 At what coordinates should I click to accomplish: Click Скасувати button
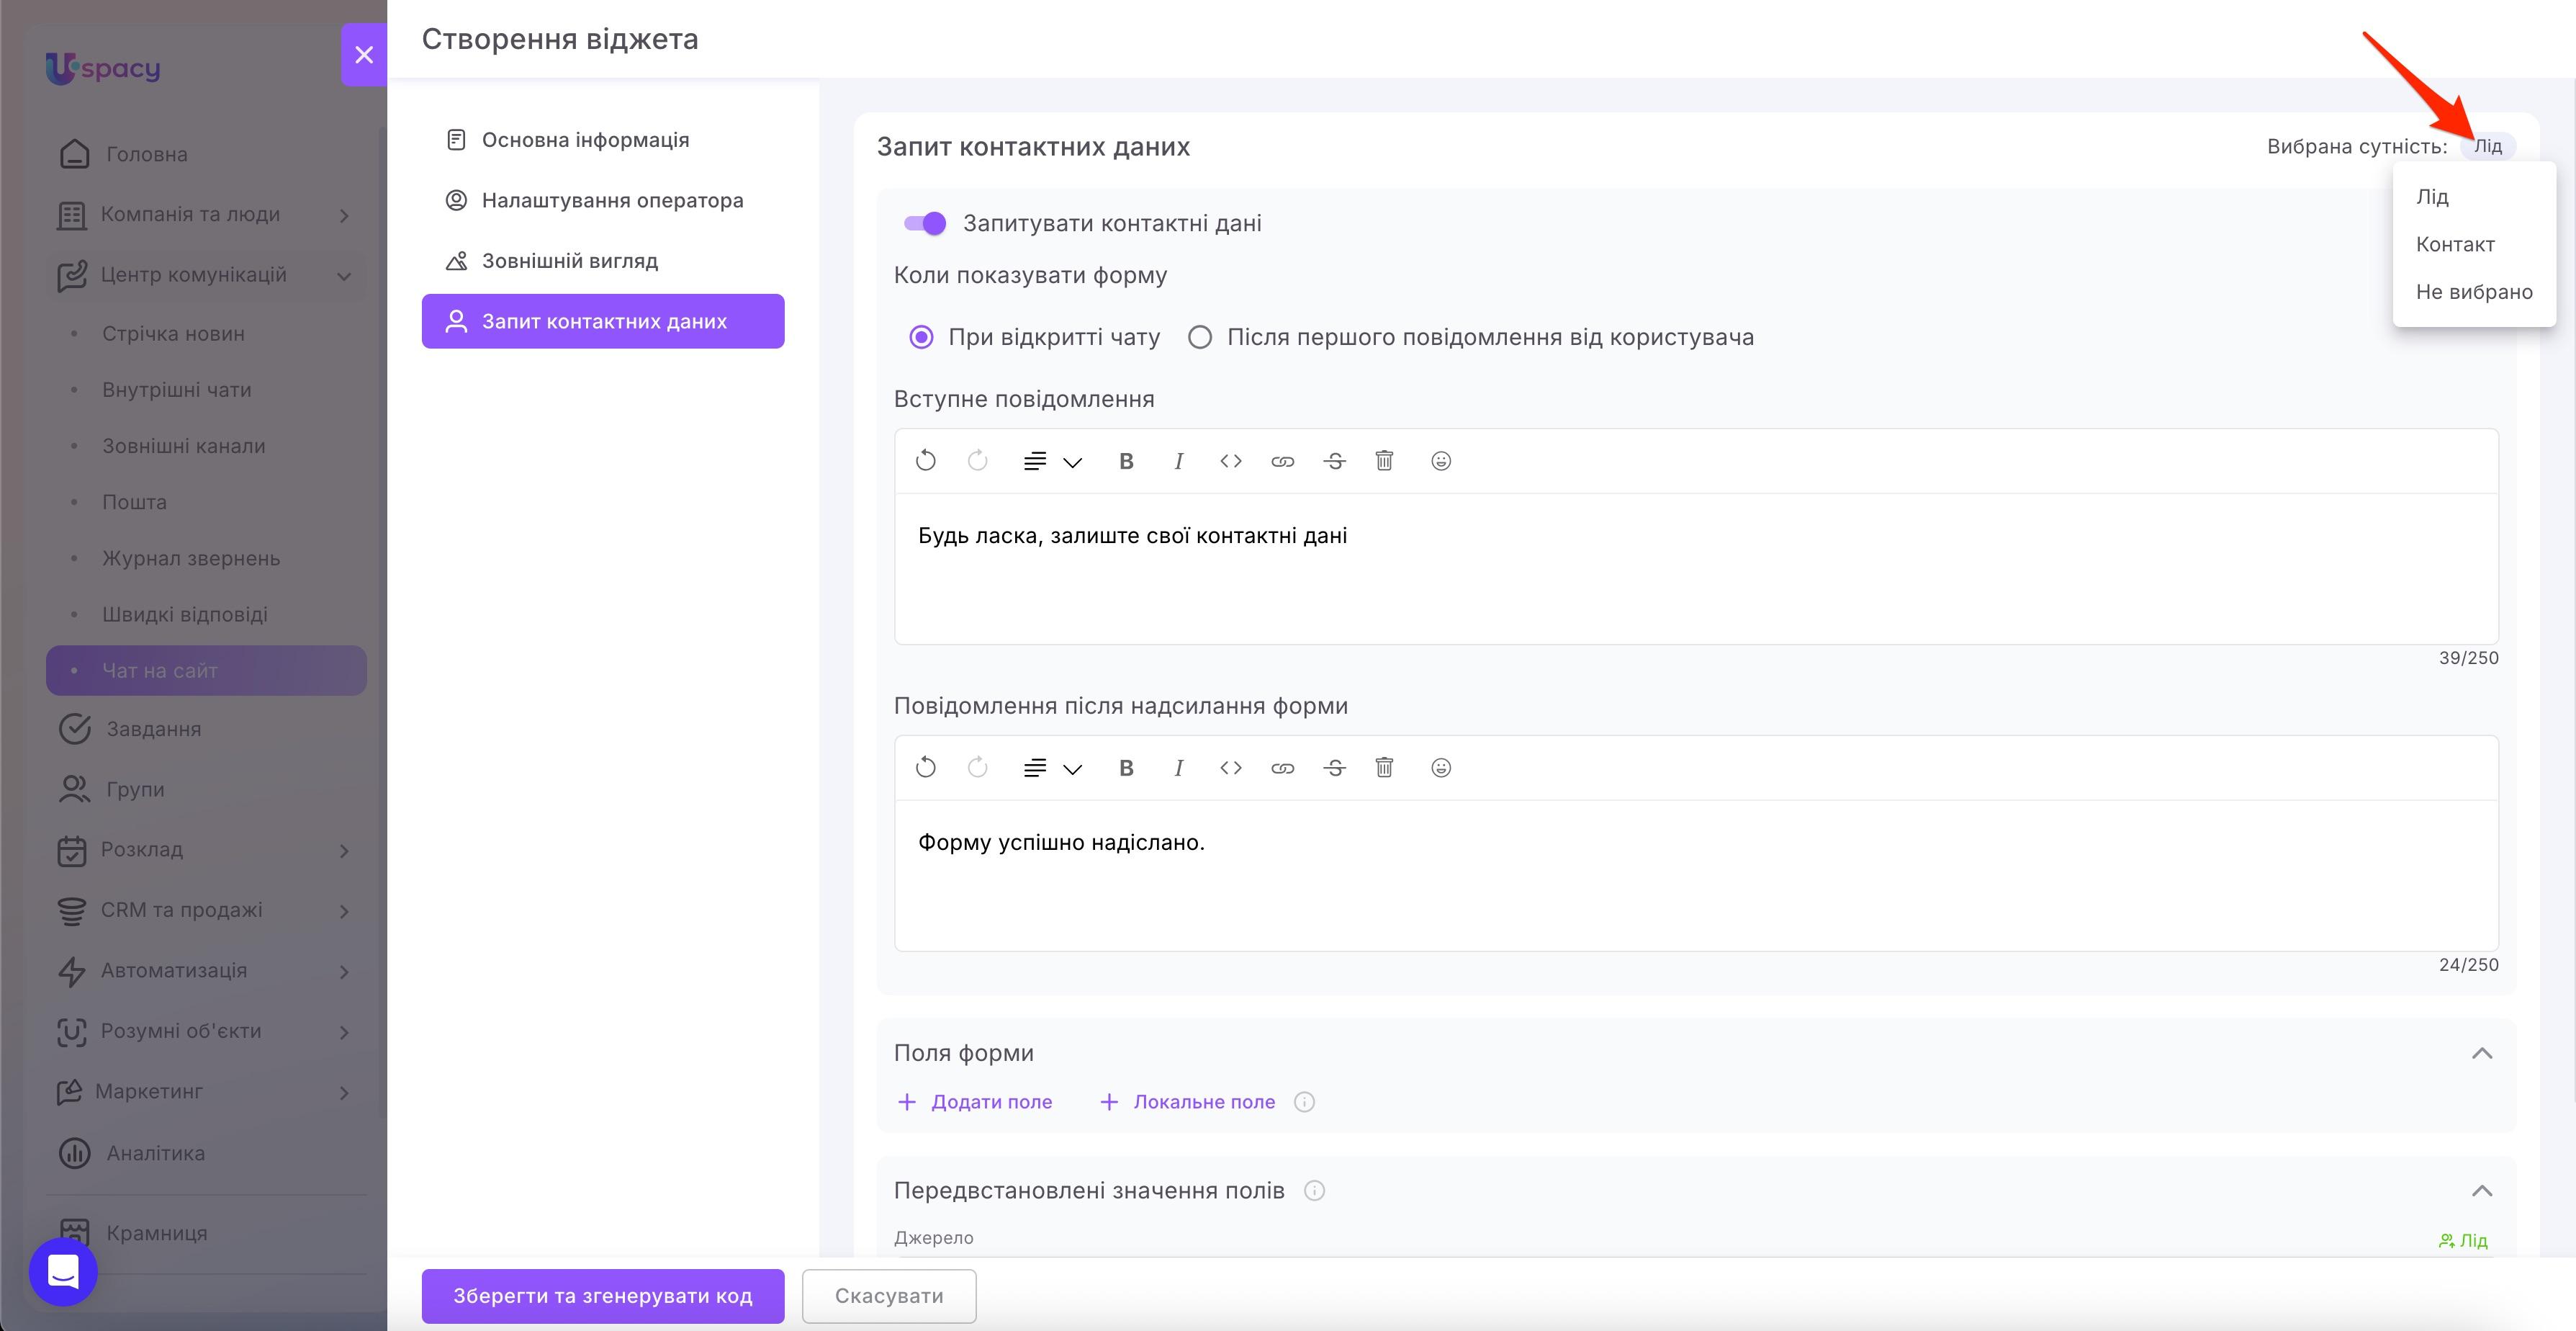tap(889, 1296)
